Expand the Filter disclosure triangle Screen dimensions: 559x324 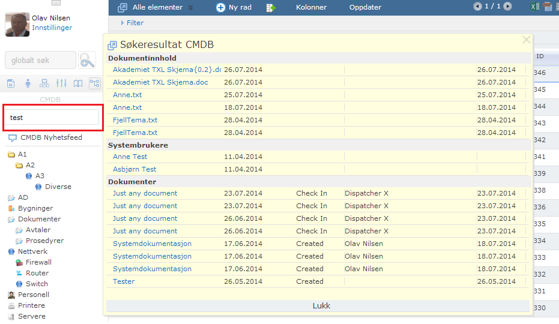click(122, 23)
